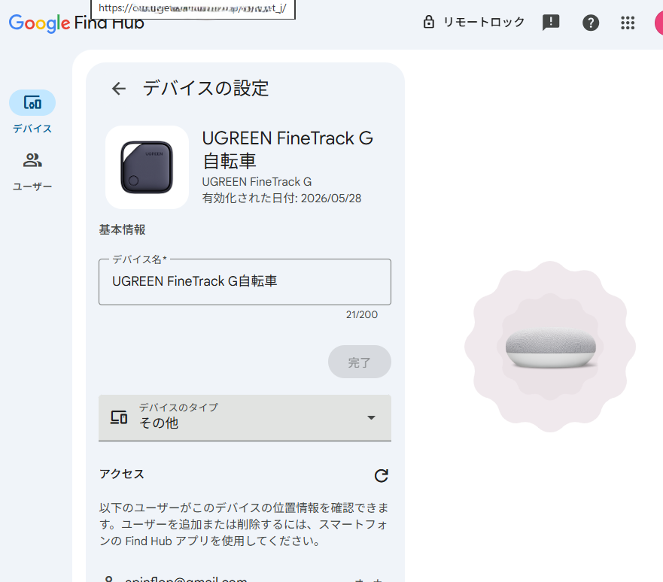The width and height of the screenshot is (663, 582).
Task: Open the デバイスのタイプ dropdown
Action: point(245,418)
